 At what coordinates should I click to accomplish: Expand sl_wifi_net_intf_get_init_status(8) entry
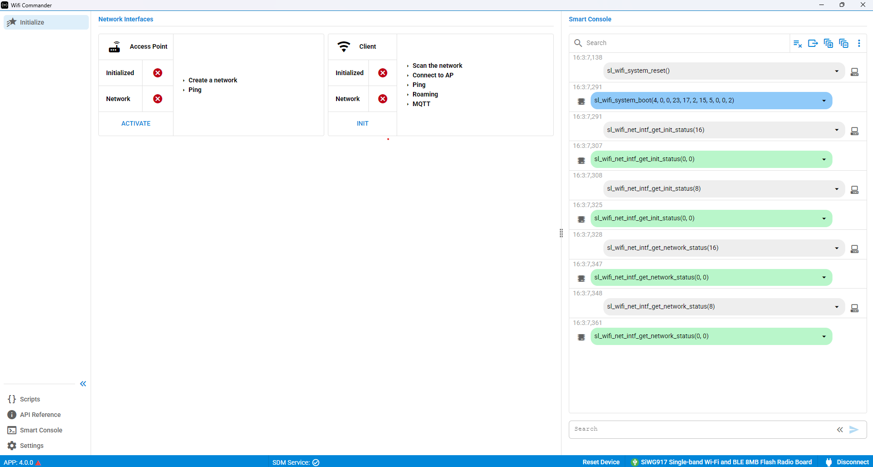[837, 189]
